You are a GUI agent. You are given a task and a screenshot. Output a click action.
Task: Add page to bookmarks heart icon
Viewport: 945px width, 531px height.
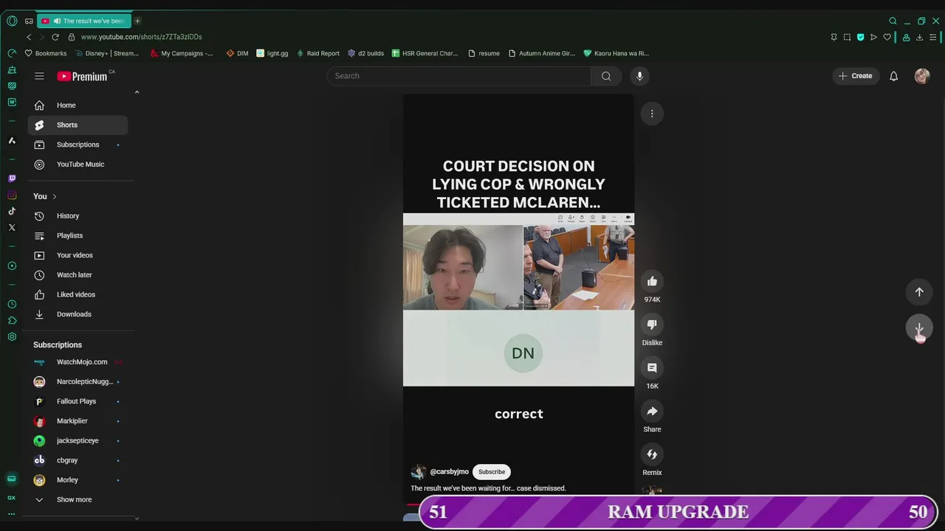click(x=887, y=37)
